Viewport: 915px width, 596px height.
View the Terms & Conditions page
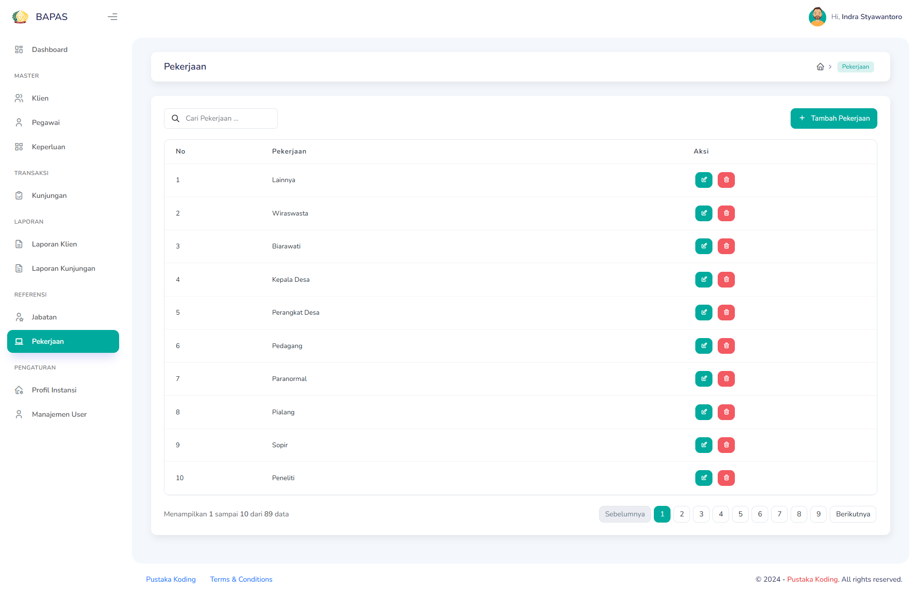tap(241, 579)
